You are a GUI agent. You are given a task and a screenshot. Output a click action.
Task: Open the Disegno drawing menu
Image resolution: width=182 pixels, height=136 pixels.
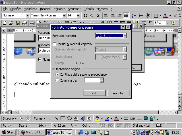(10, 118)
